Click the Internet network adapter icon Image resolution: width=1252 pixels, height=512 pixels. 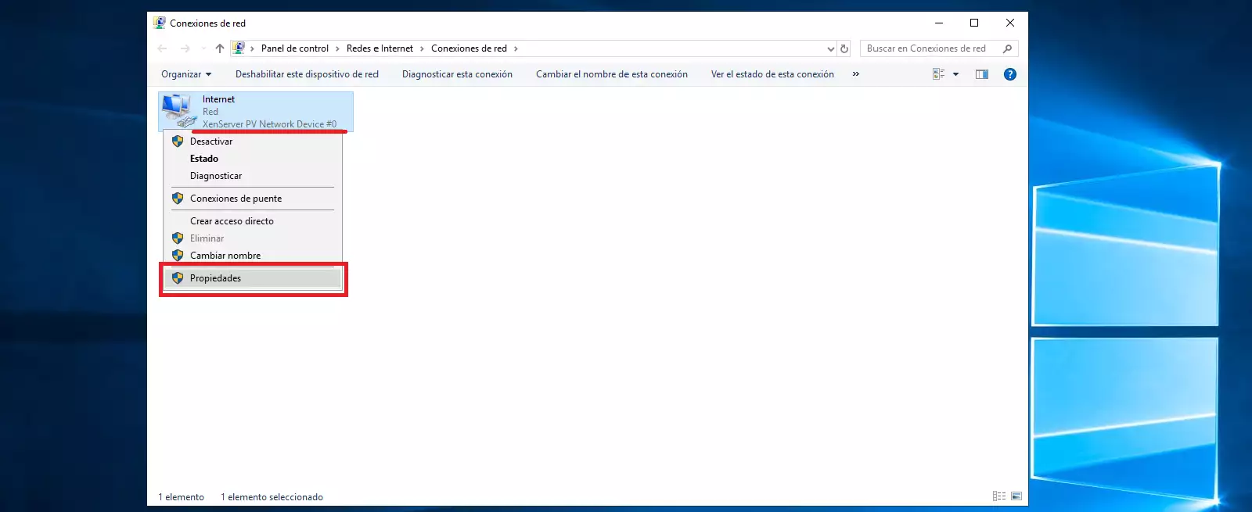click(x=178, y=111)
